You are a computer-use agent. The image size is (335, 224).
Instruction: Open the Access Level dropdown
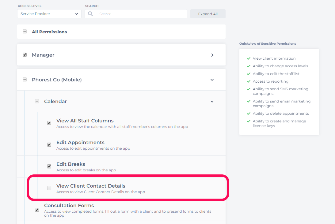pos(49,14)
